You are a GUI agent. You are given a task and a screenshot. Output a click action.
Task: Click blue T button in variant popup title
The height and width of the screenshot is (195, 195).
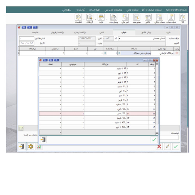(57, 60)
